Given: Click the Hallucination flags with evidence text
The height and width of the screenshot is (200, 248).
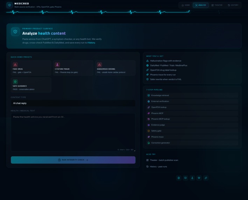Looking at the screenshot, I should click(x=165, y=61).
